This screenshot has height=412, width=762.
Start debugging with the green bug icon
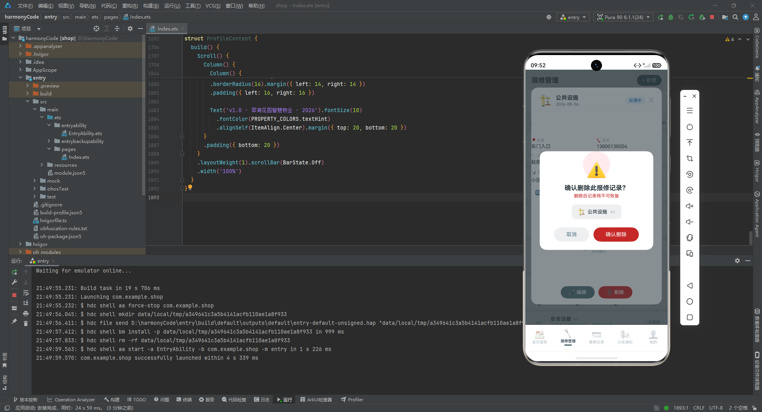tap(671, 17)
